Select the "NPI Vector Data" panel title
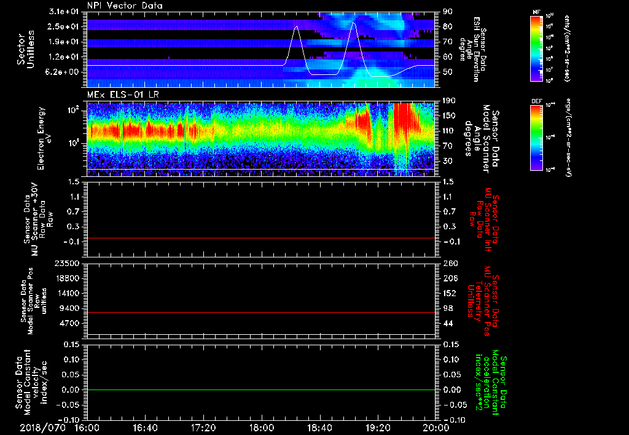629x435 pixels. 125,6
